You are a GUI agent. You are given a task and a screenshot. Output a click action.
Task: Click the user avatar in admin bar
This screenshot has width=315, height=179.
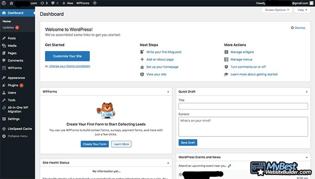click(x=311, y=3)
